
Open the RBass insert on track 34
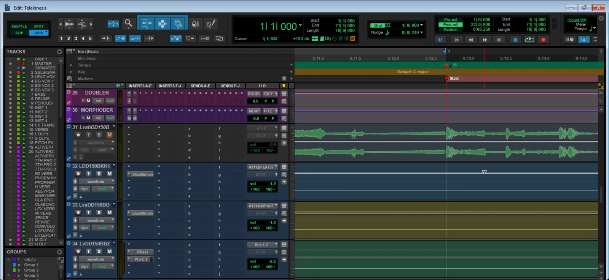click(142, 252)
